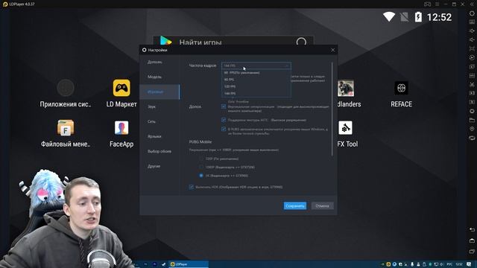Toggle PUBG mouse acceleration checkbox
The image size is (477, 268).
[x=224, y=129]
